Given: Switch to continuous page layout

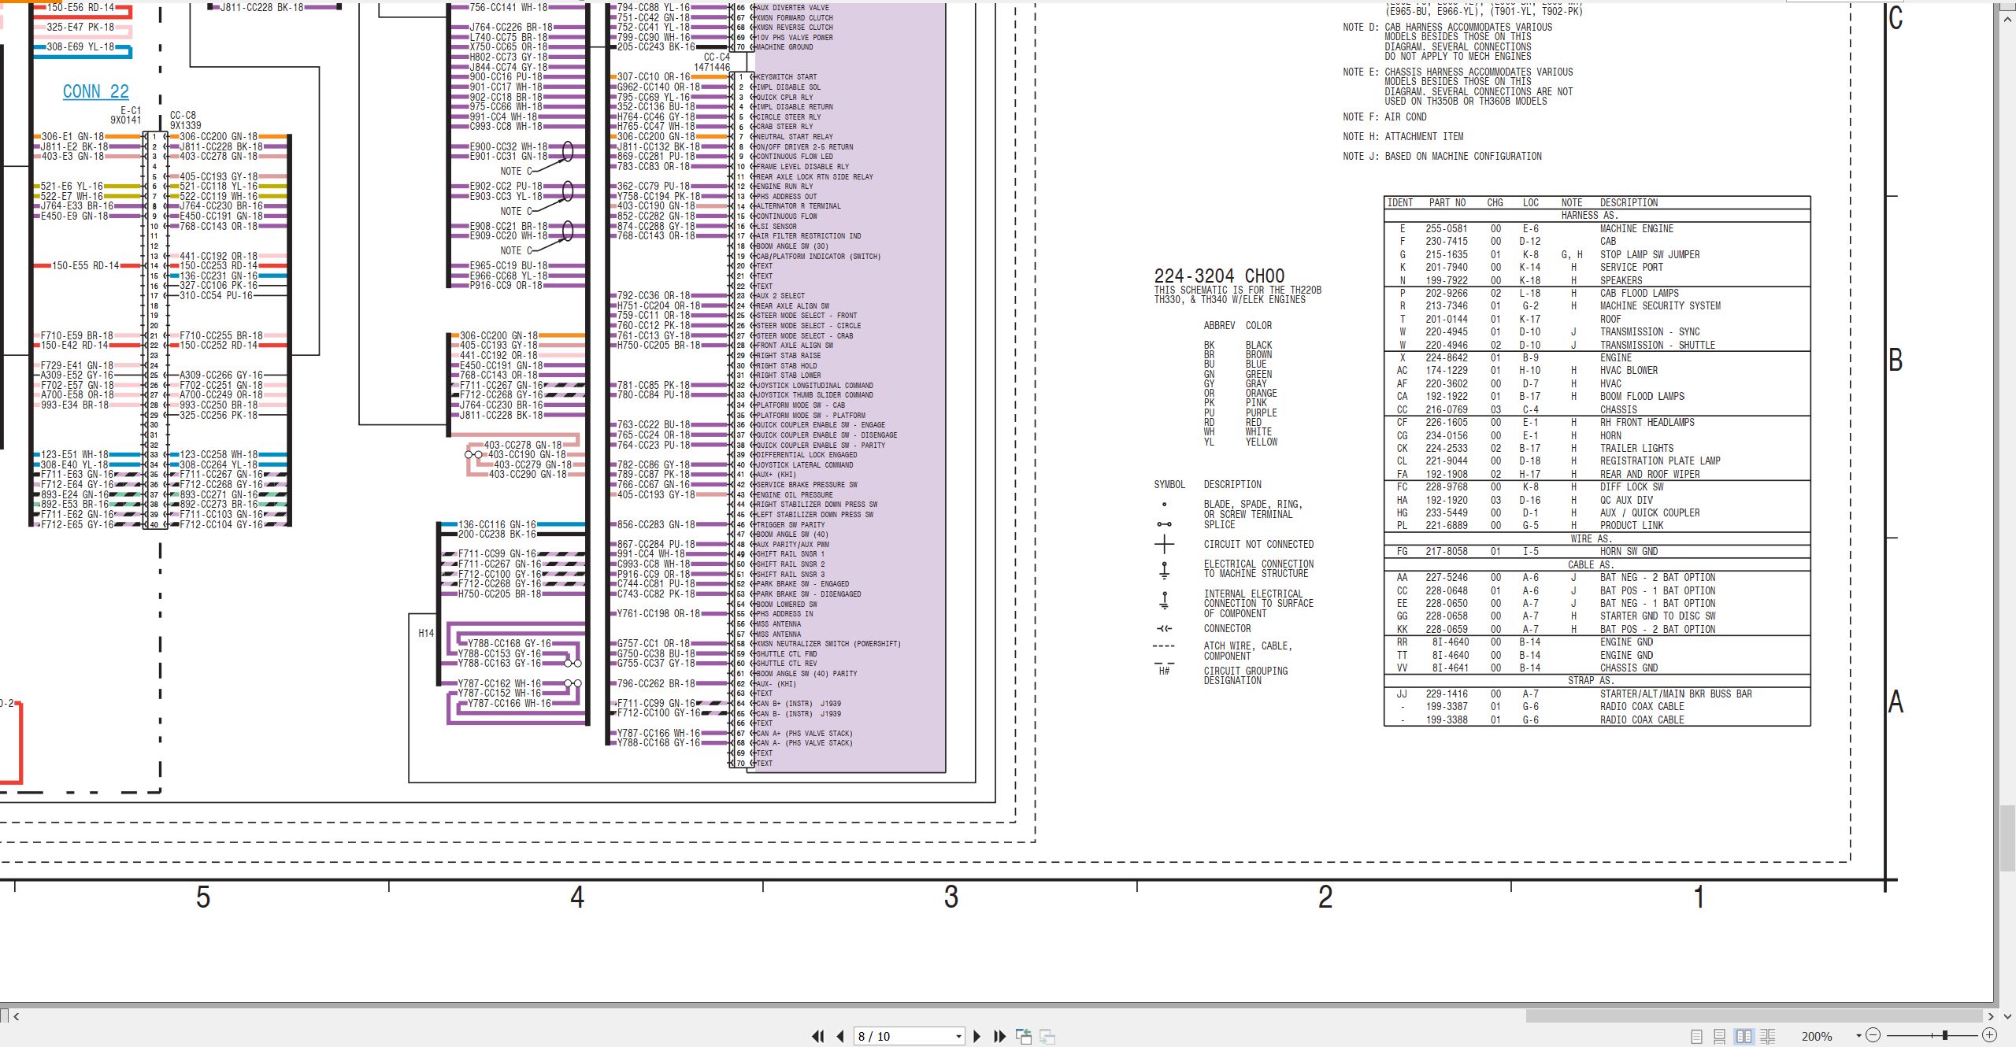Looking at the screenshot, I should [x=1720, y=1037].
